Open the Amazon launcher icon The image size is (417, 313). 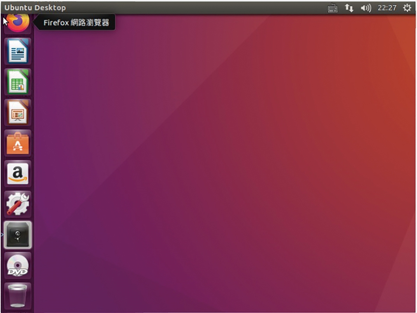(18, 174)
